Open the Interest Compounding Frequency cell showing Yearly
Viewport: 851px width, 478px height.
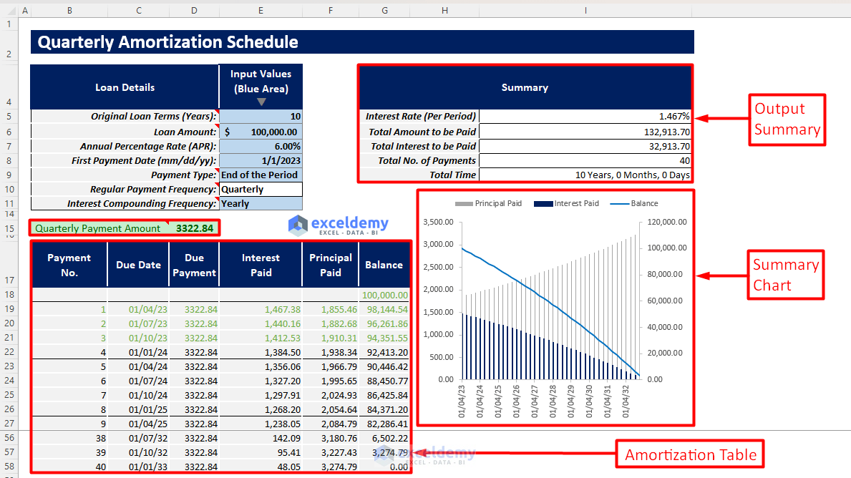coord(260,203)
